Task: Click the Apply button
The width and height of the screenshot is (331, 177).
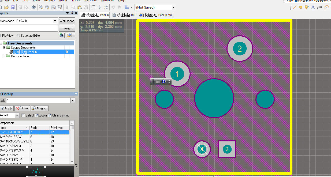Action: [6, 108]
